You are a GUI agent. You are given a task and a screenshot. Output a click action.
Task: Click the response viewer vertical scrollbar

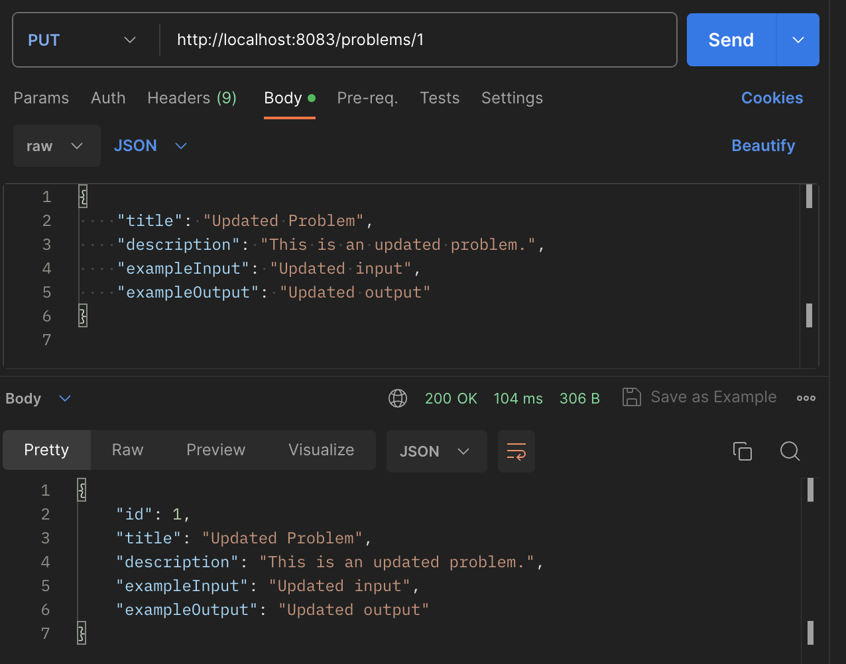click(810, 570)
